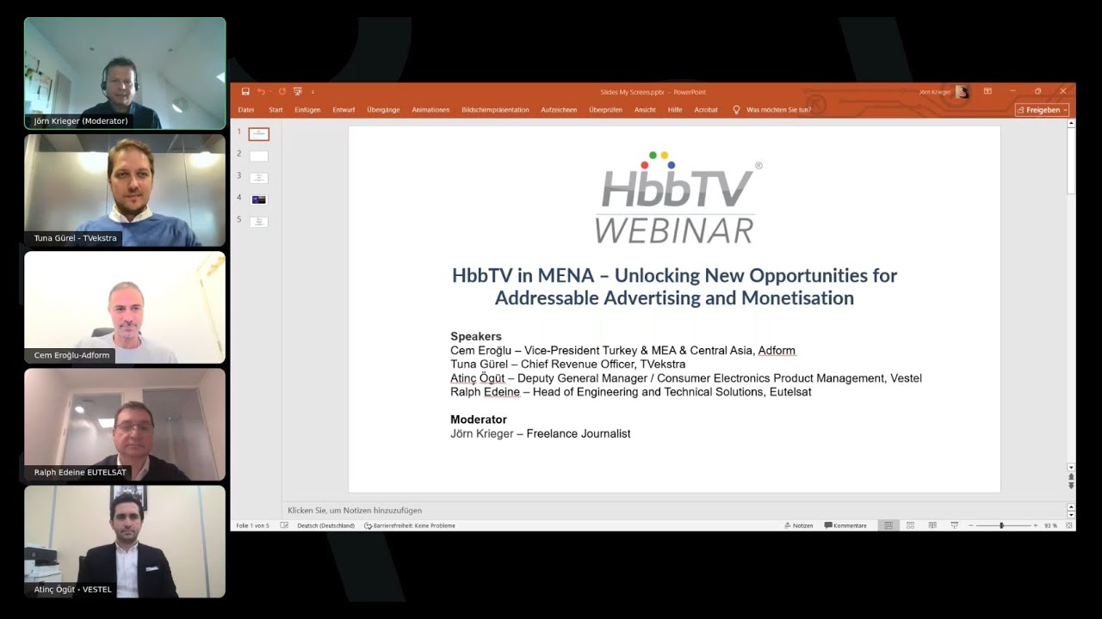Viewport: 1102px width, 619px height.
Task: Go to previous slide double-arrow button
Action: click(1071, 476)
